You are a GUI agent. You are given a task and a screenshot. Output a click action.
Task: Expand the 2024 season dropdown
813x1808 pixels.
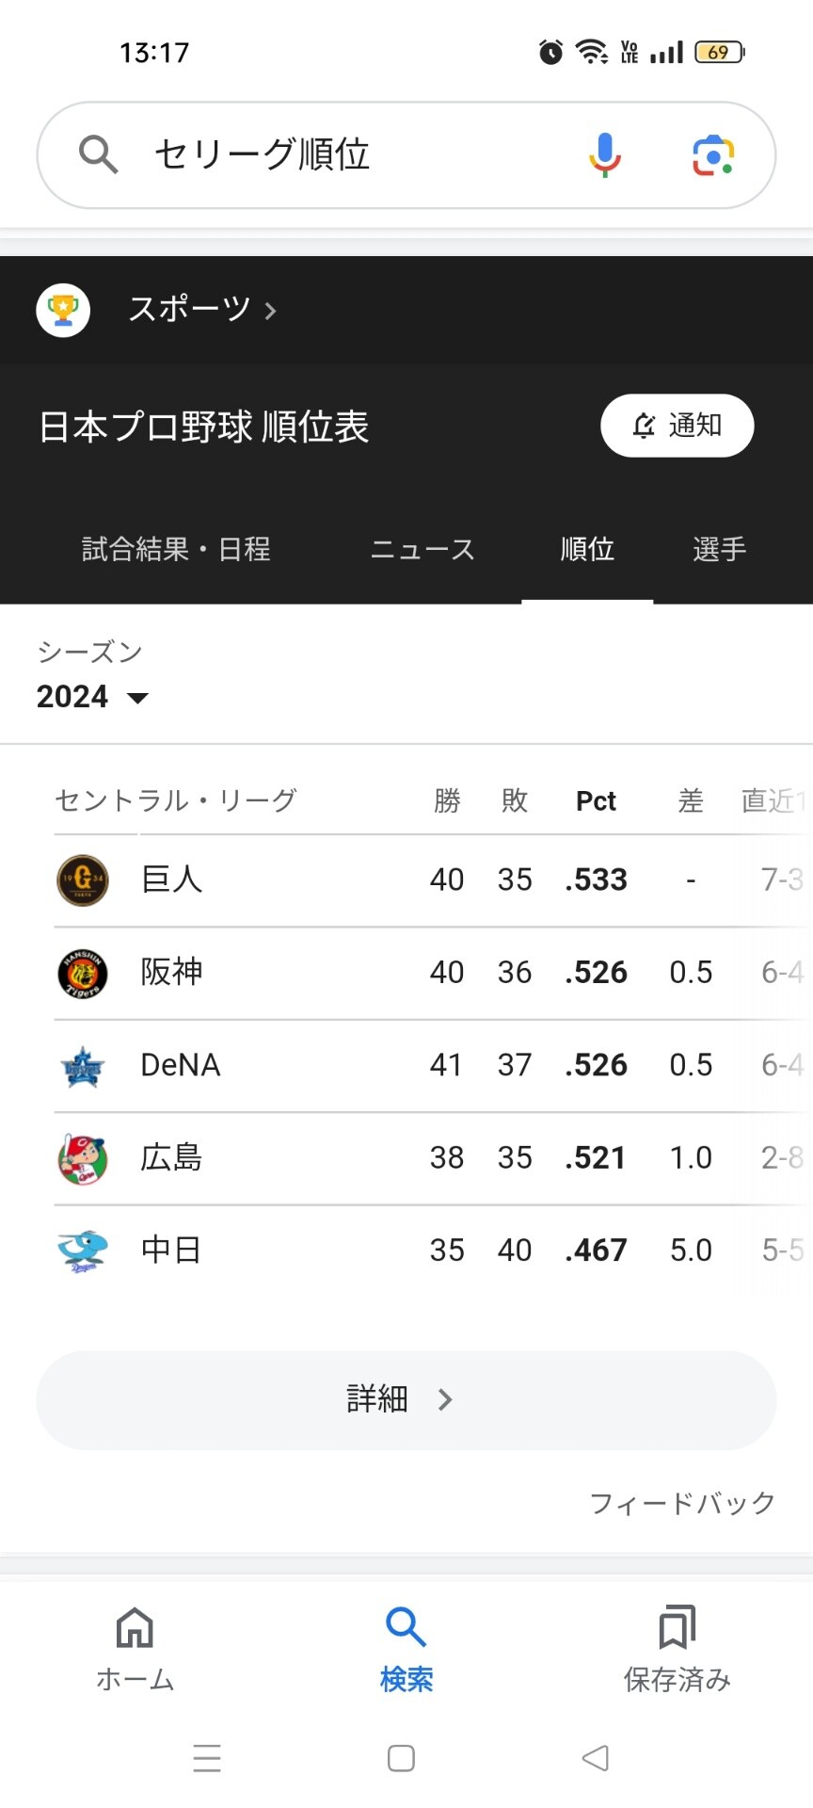coord(92,697)
